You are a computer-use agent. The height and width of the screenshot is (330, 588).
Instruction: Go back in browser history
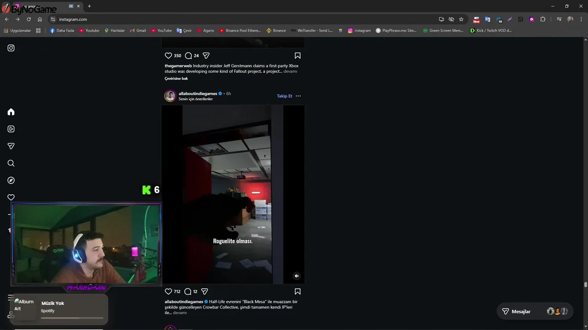[6, 19]
